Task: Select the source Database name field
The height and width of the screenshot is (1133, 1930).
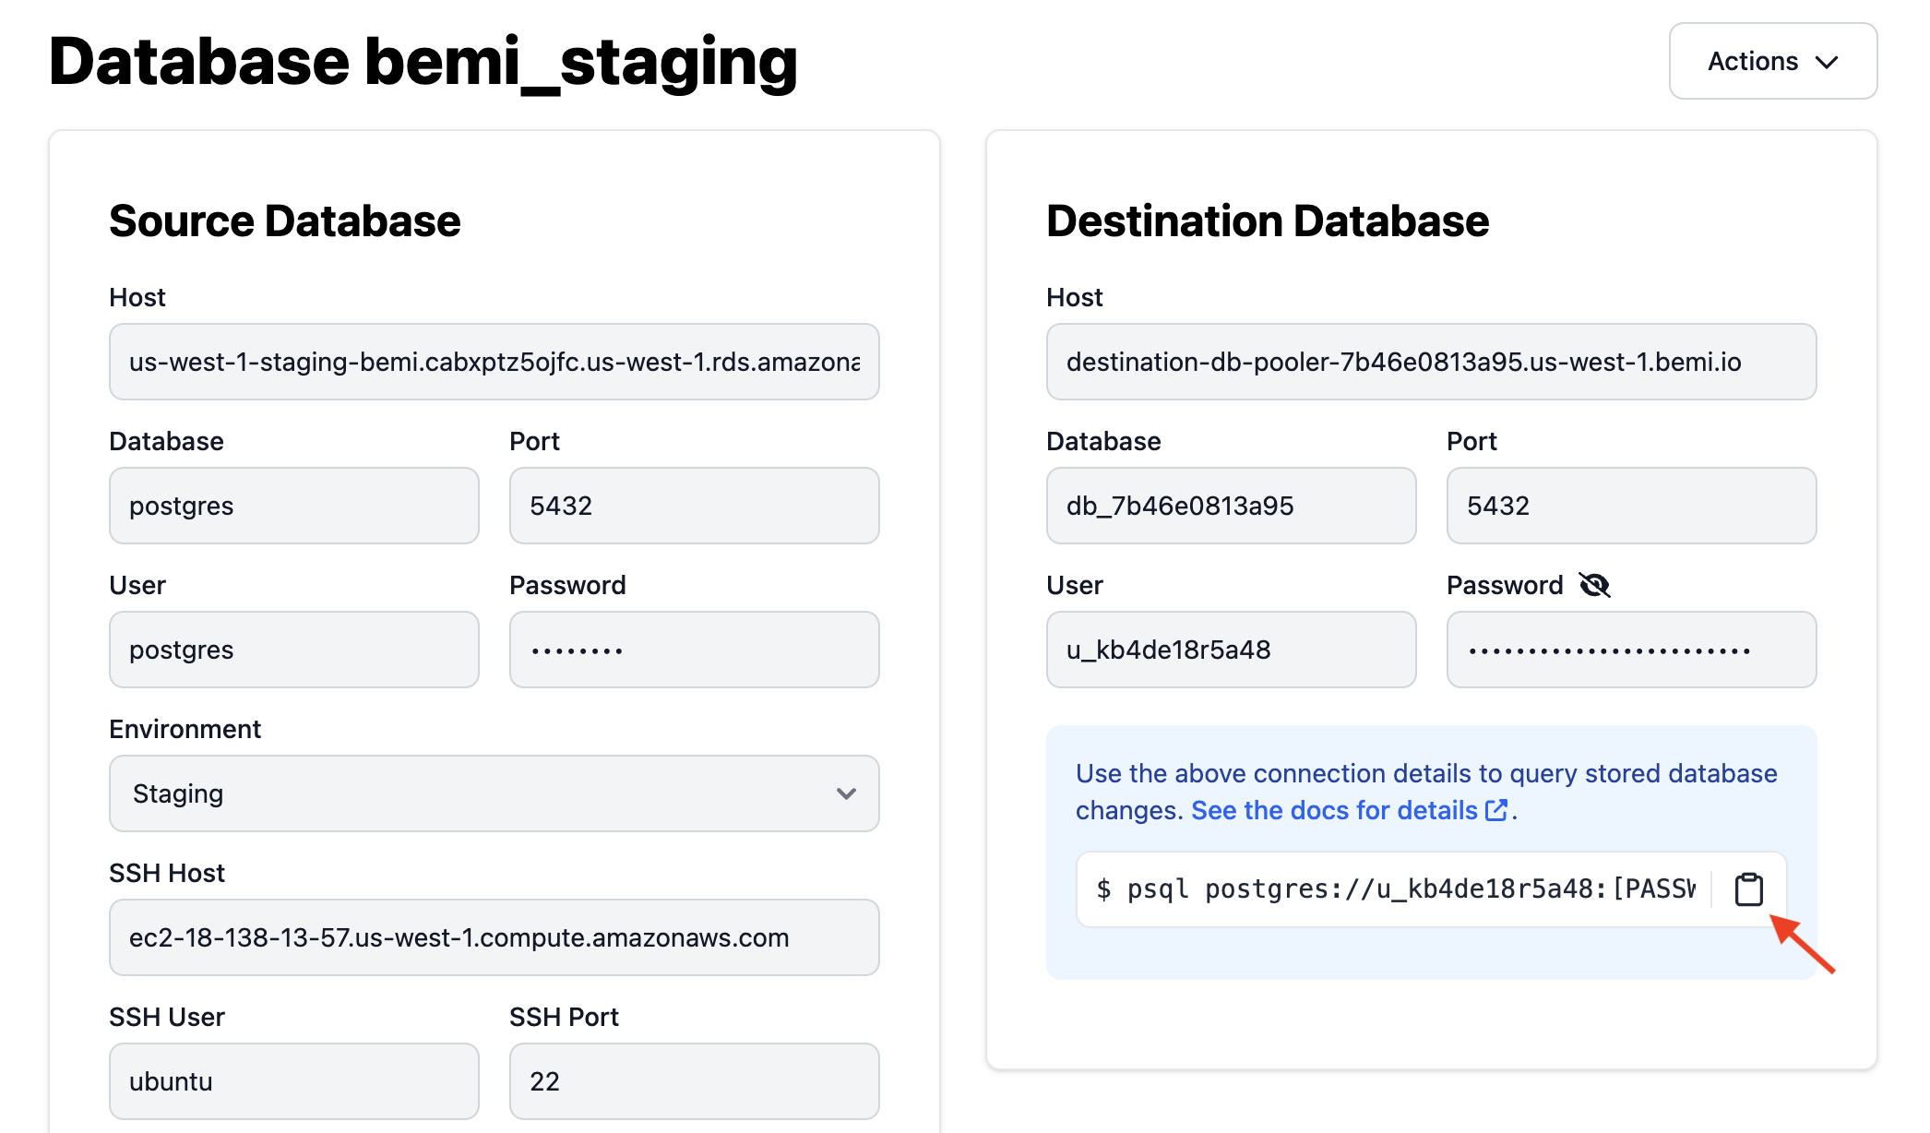Action: [293, 506]
